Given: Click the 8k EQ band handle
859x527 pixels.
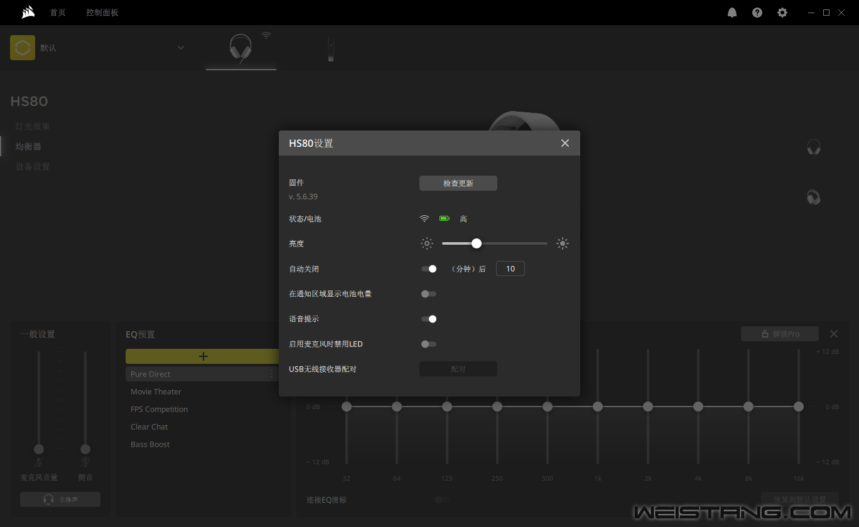Looking at the screenshot, I should (x=748, y=407).
